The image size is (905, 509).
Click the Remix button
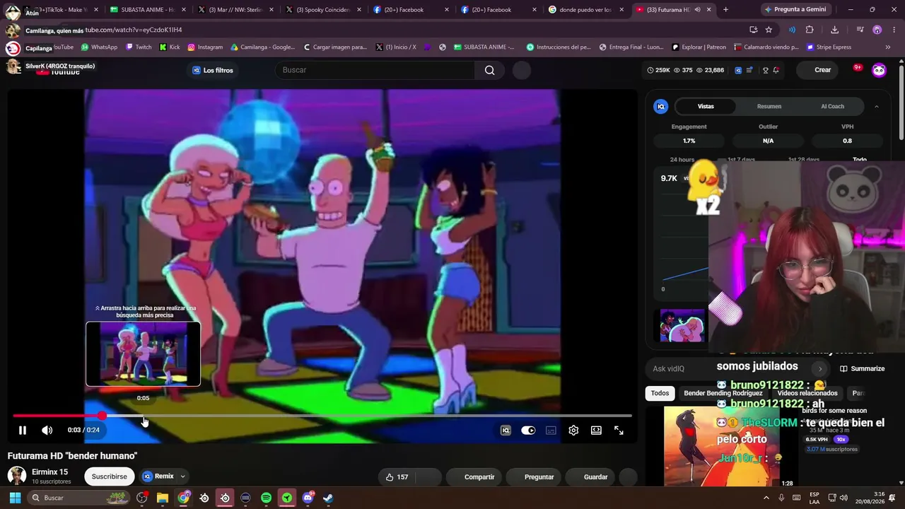coord(158,476)
